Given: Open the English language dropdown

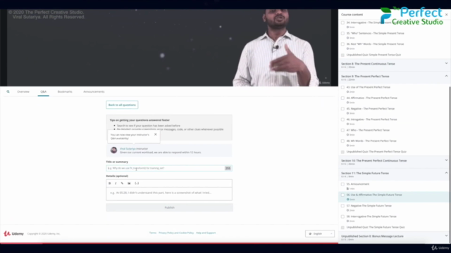Looking at the screenshot, I should tap(320, 234).
